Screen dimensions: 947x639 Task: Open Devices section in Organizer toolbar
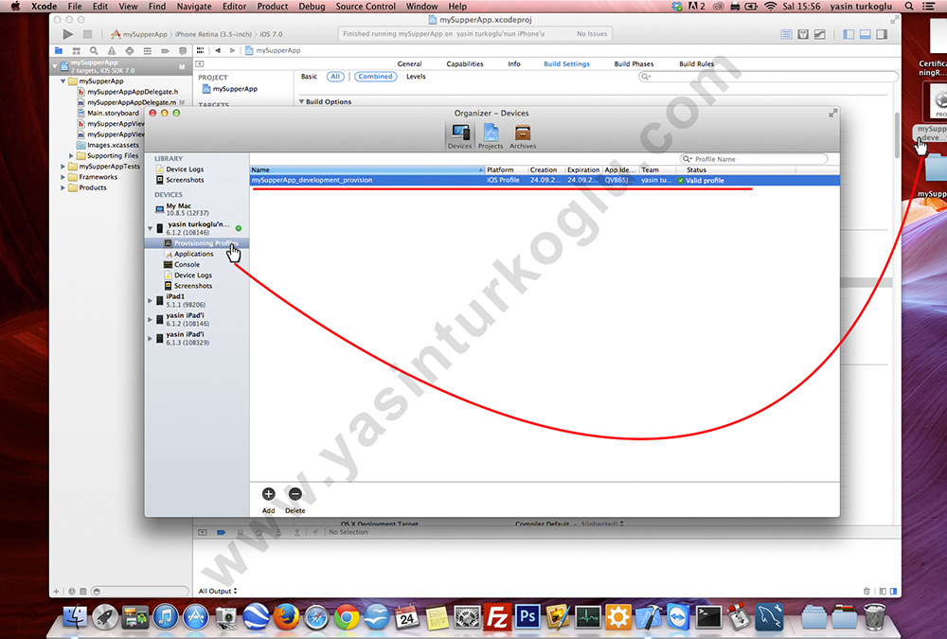pyautogui.click(x=459, y=136)
